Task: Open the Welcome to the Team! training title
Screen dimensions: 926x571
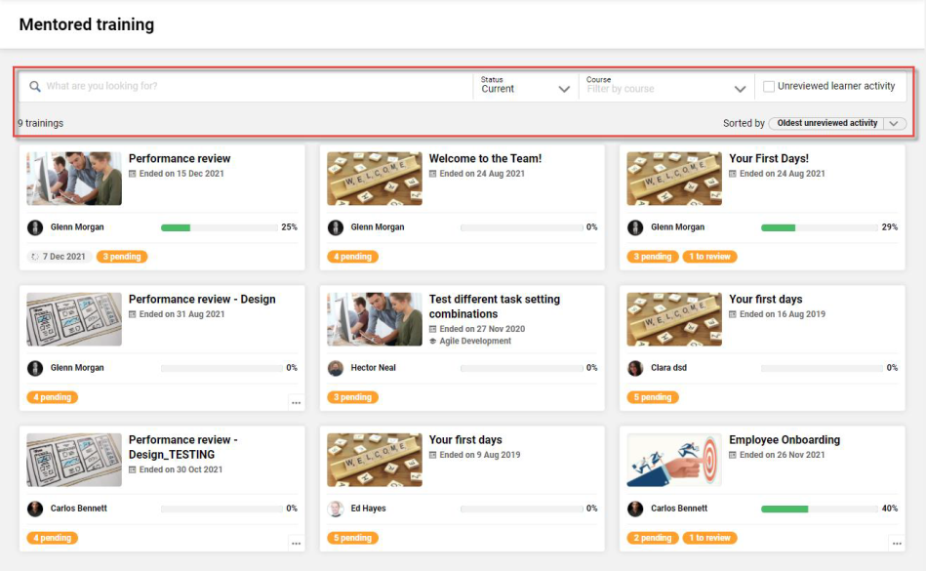Action: click(x=485, y=158)
